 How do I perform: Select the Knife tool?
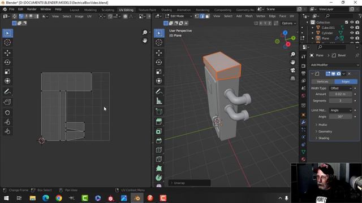[159, 159]
